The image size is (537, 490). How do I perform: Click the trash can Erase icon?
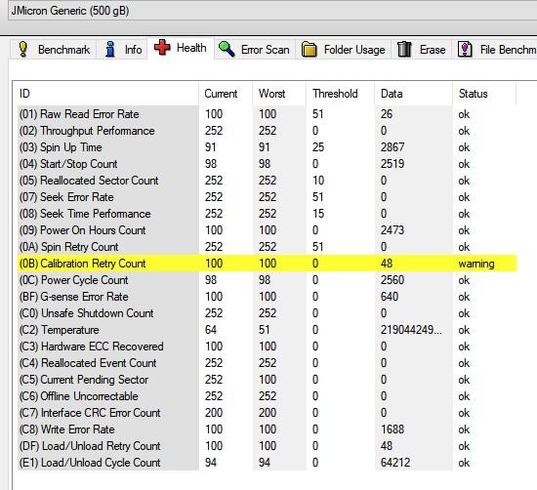click(404, 50)
